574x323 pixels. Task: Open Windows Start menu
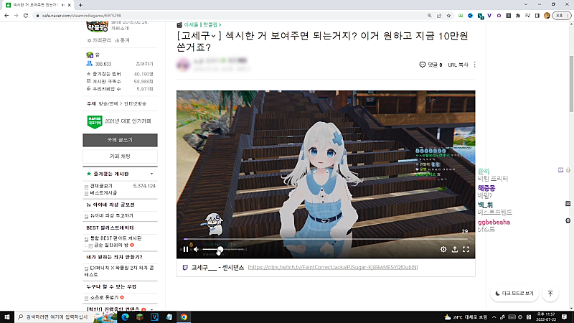(7, 317)
